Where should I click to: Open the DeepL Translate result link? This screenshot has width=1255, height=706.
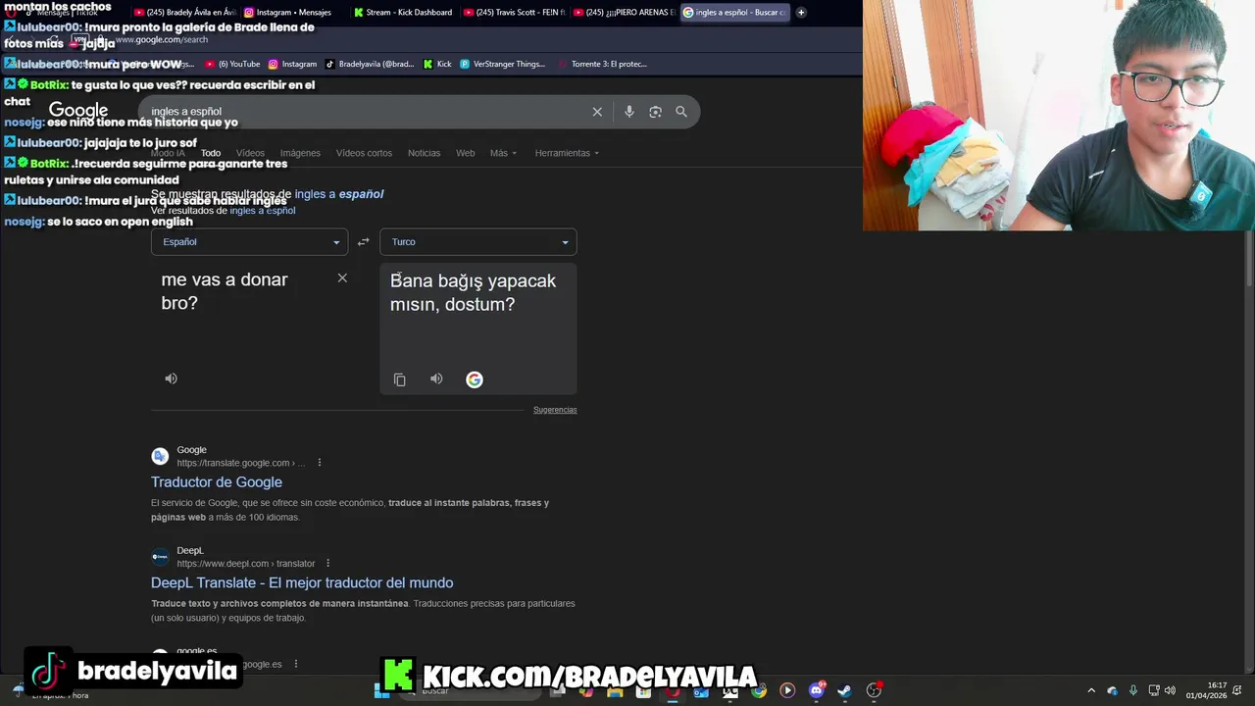coord(302,583)
